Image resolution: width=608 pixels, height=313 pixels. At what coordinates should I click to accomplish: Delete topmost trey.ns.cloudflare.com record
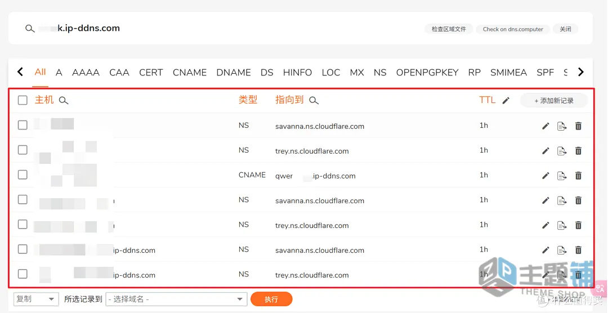pos(578,151)
